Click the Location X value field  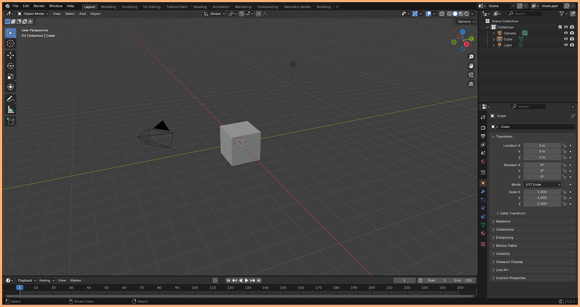point(542,145)
